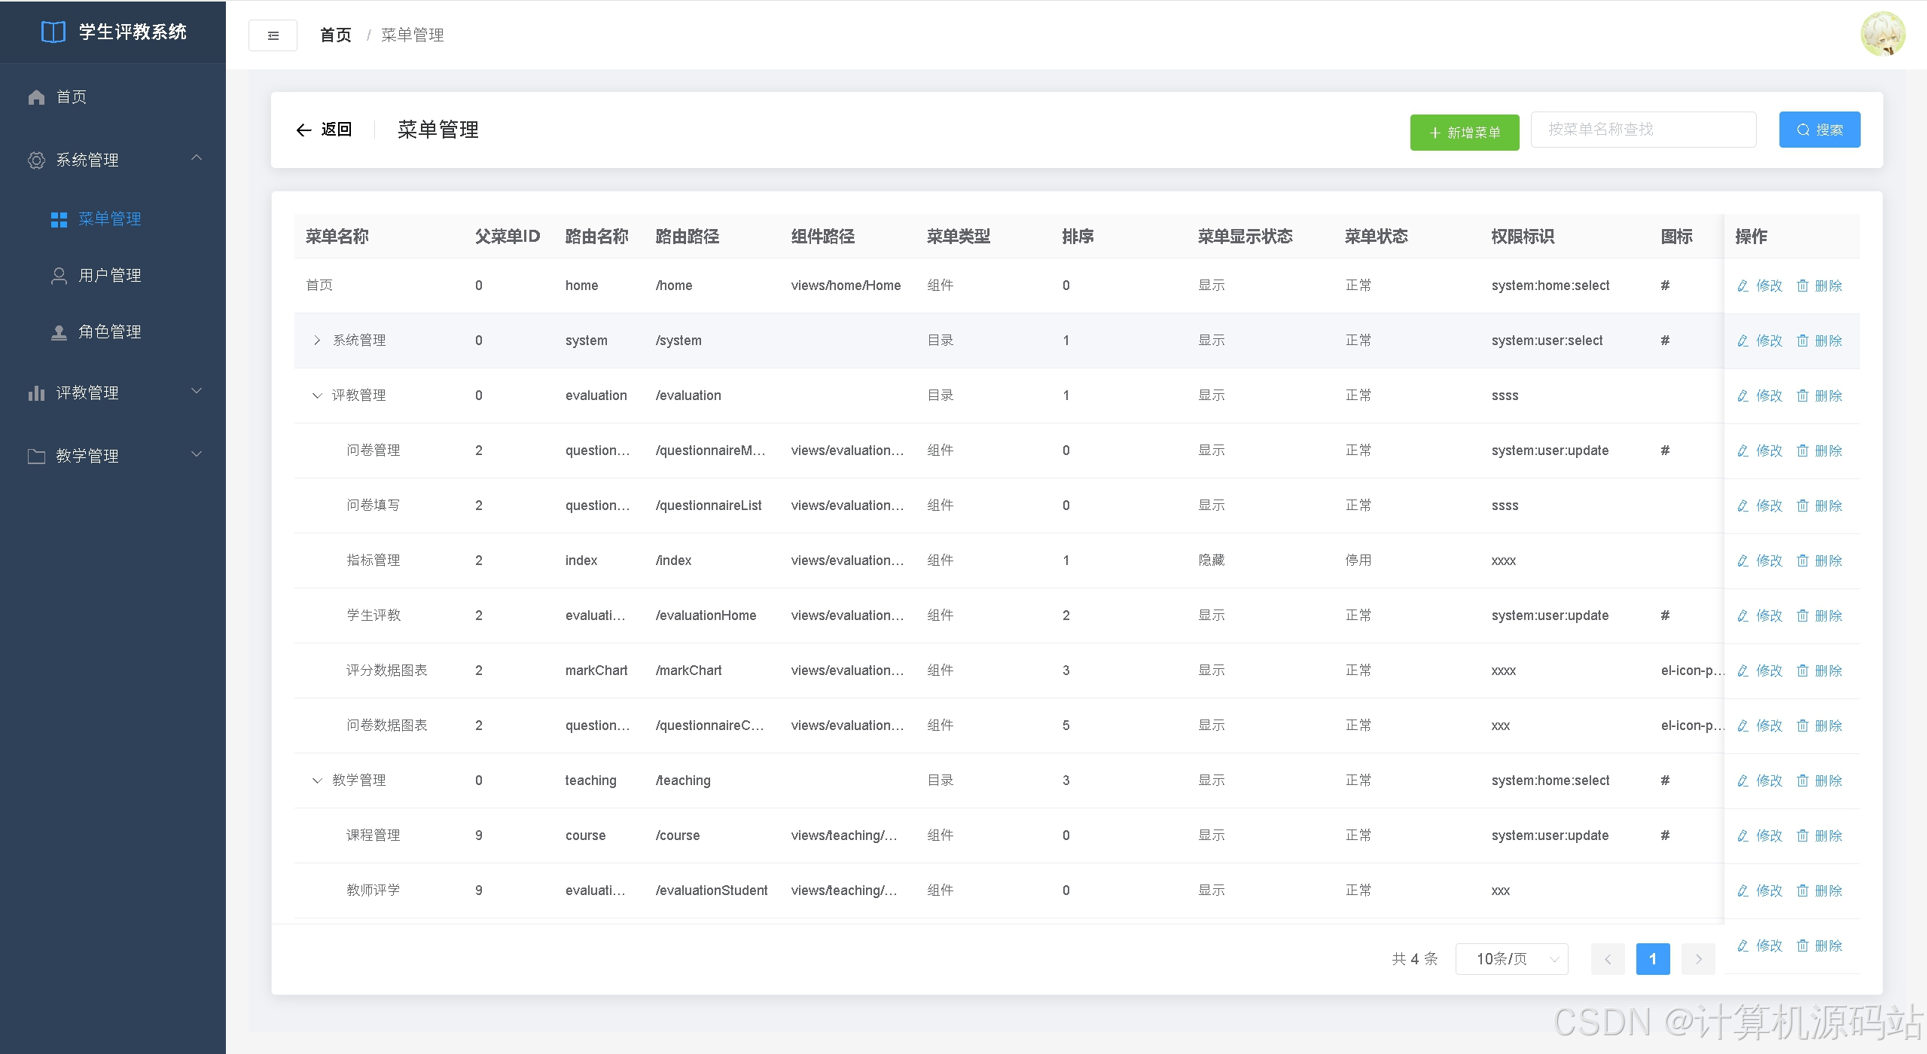Image resolution: width=1927 pixels, height=1054 pixels.
Task: Click the trash icon in the 首页 row
Action: (x=1802, y=286)
